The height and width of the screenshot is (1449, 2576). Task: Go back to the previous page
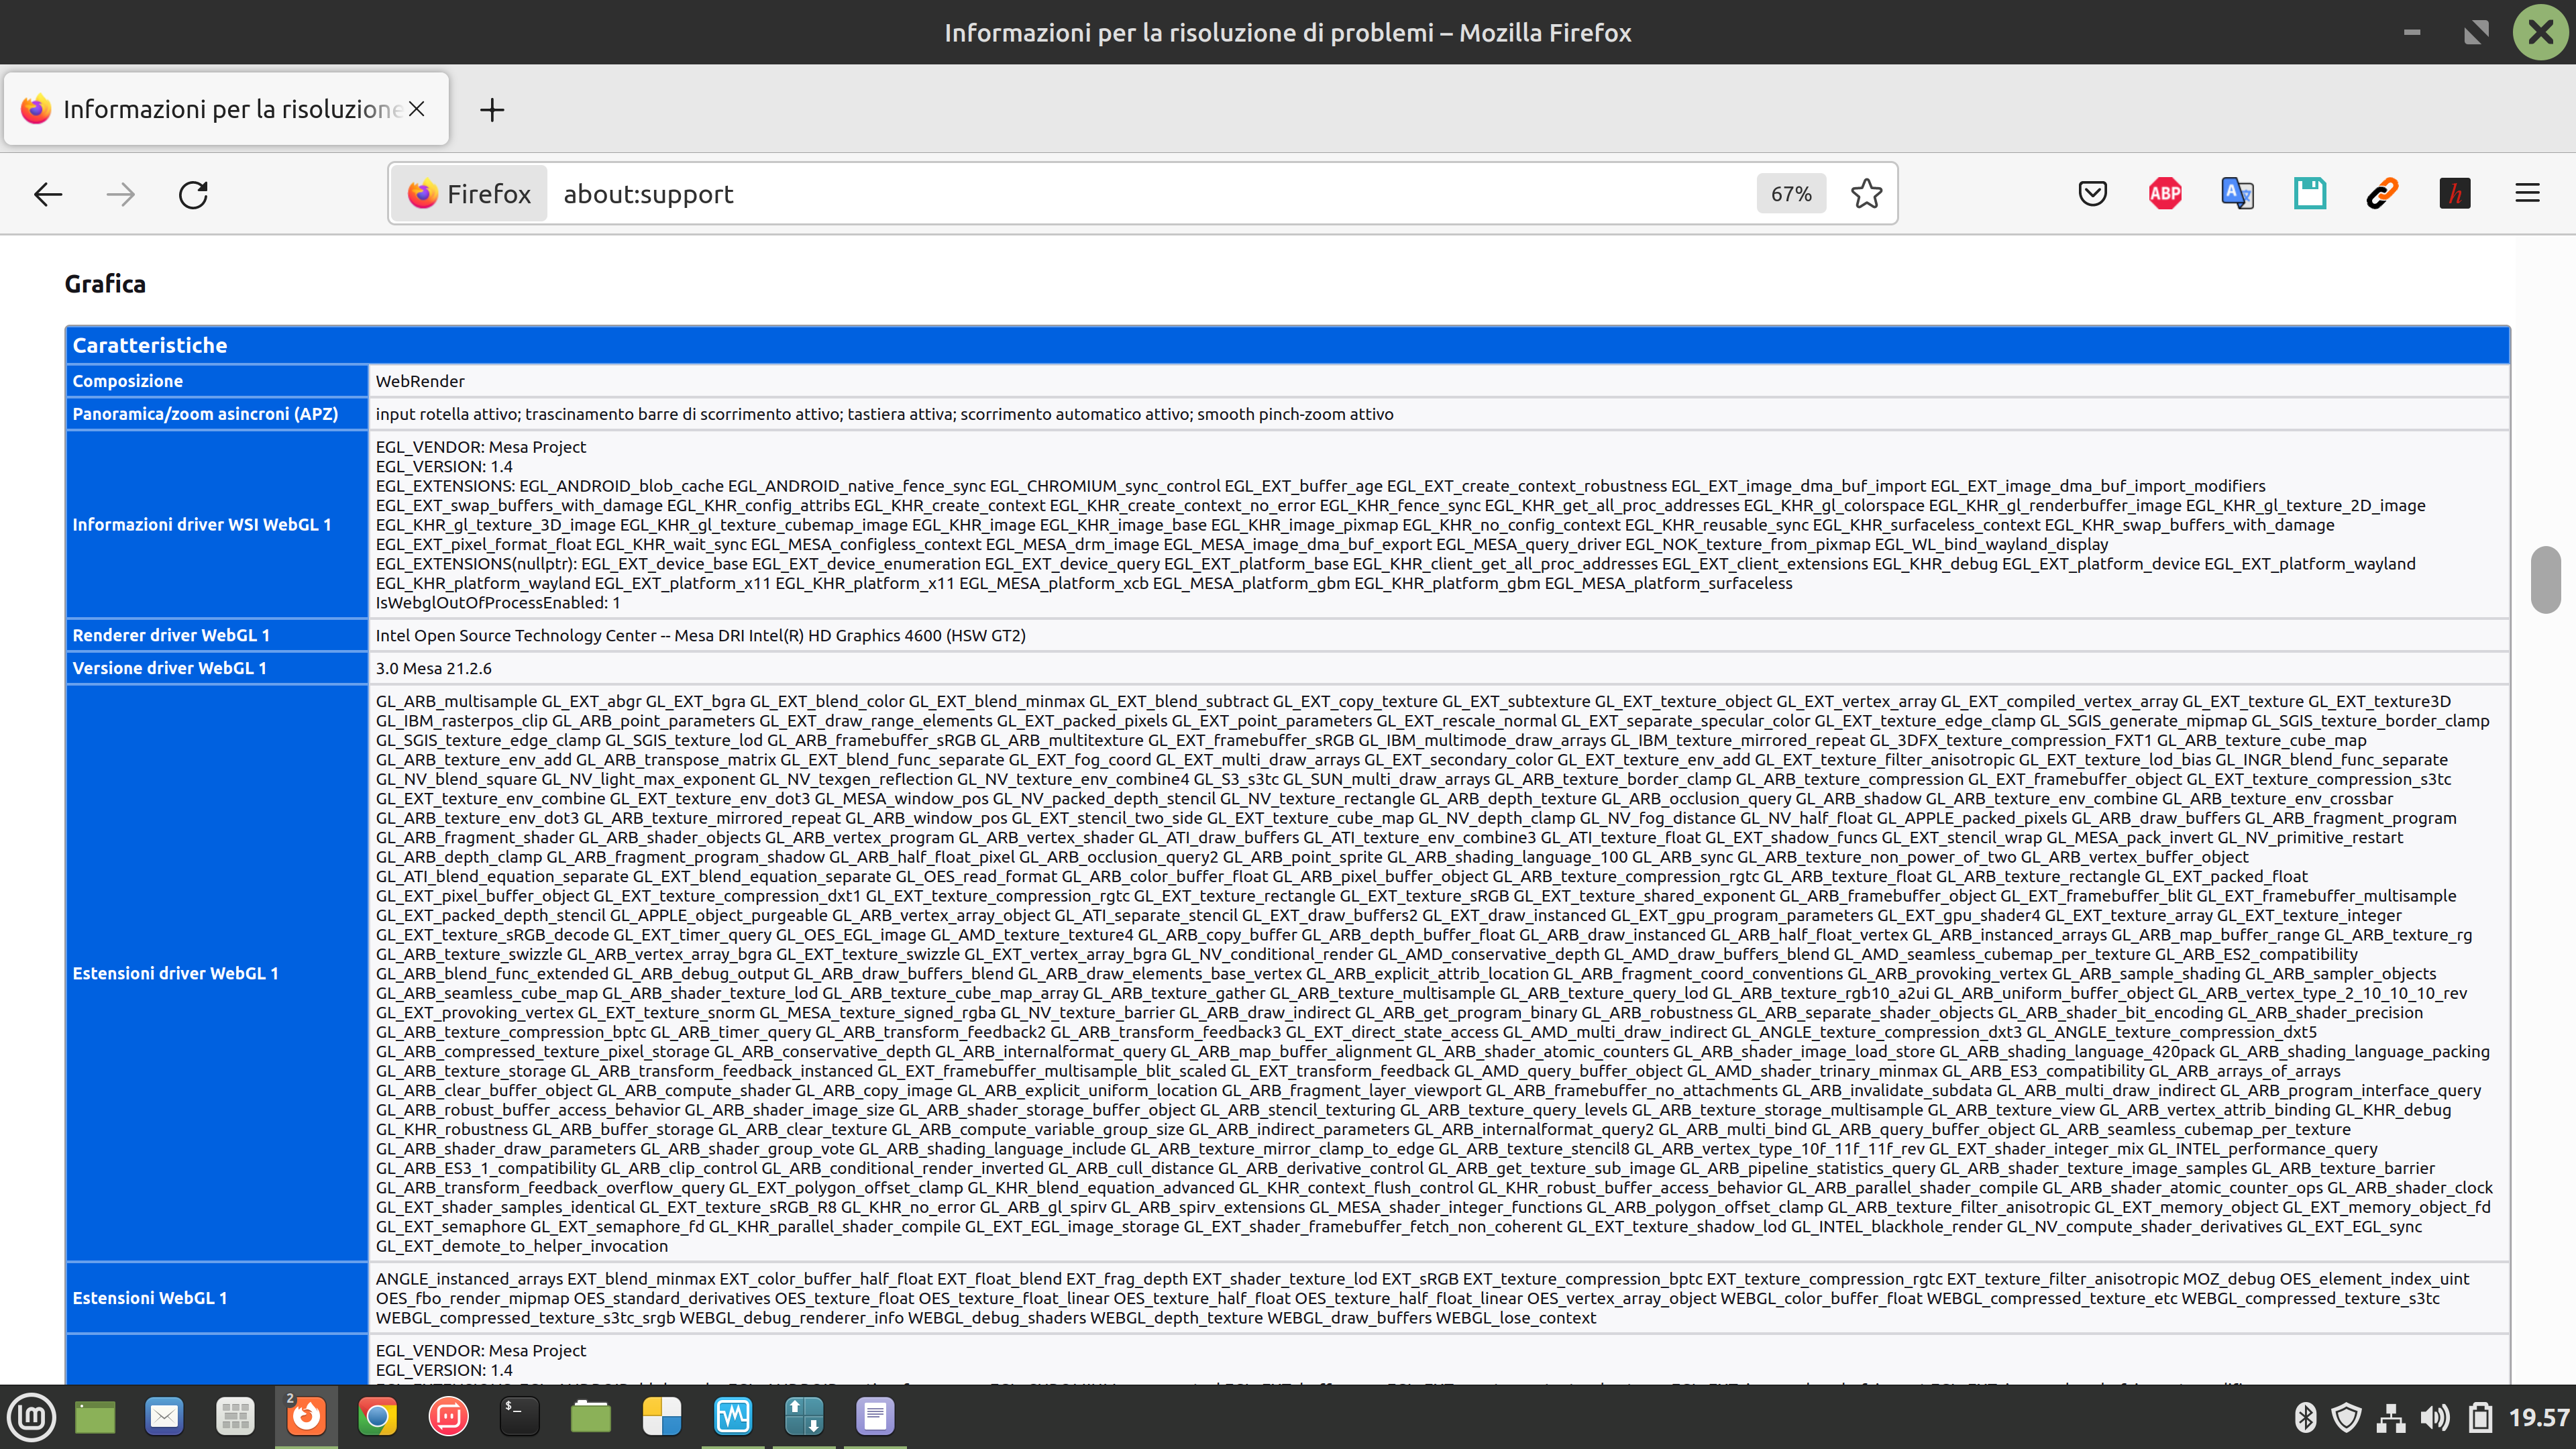click(48, 194)
